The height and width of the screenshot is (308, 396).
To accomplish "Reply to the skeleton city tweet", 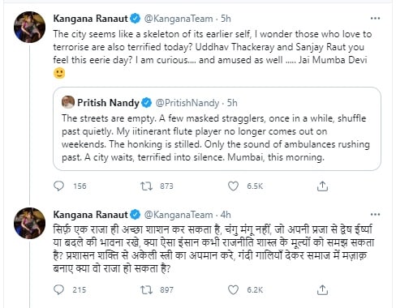I will pos(58,186).
